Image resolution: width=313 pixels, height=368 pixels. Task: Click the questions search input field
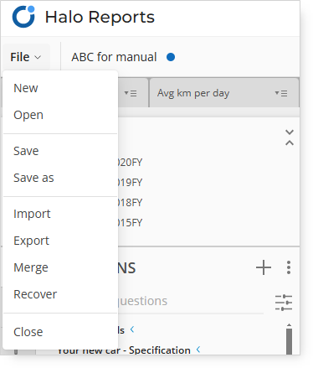coord(191,302)
